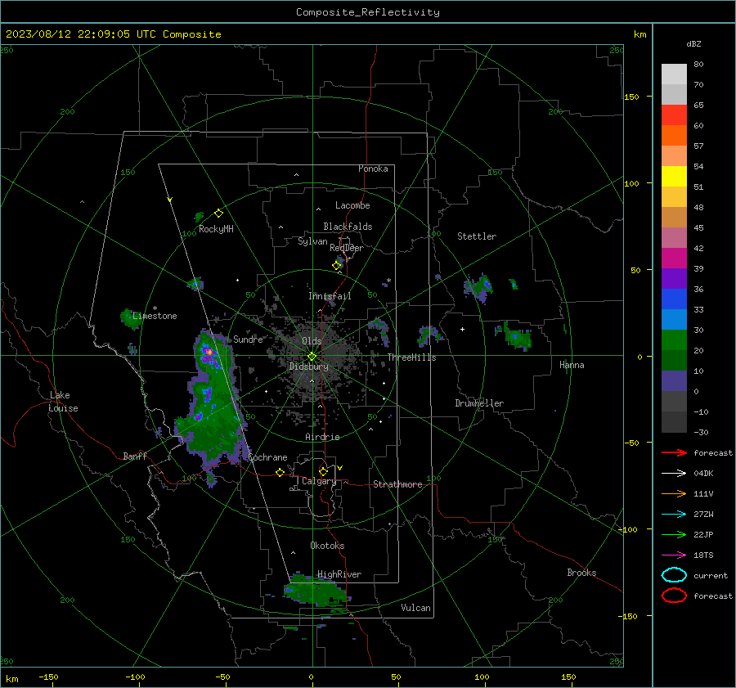Screen dimensions: 736x688
Task: Click the Composite_Reflectivity title text
Action: click(368, 12)
